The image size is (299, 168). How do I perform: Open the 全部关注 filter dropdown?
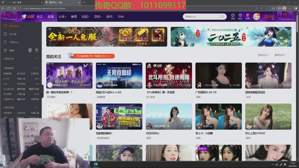[x=263, y=55]
